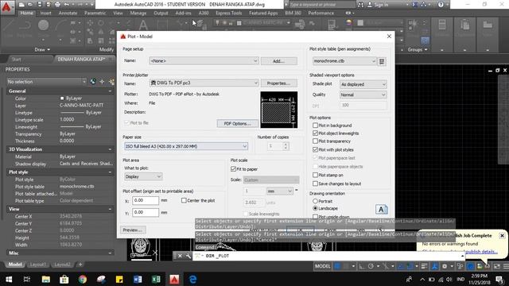Toggle polar tracking in status bar
This screenshot has width=509, height=286.
371,266
